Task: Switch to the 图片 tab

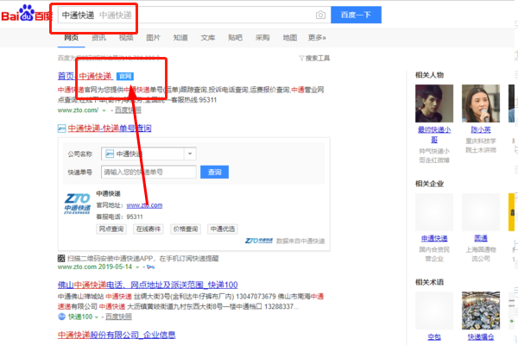Action: [154, 38]
